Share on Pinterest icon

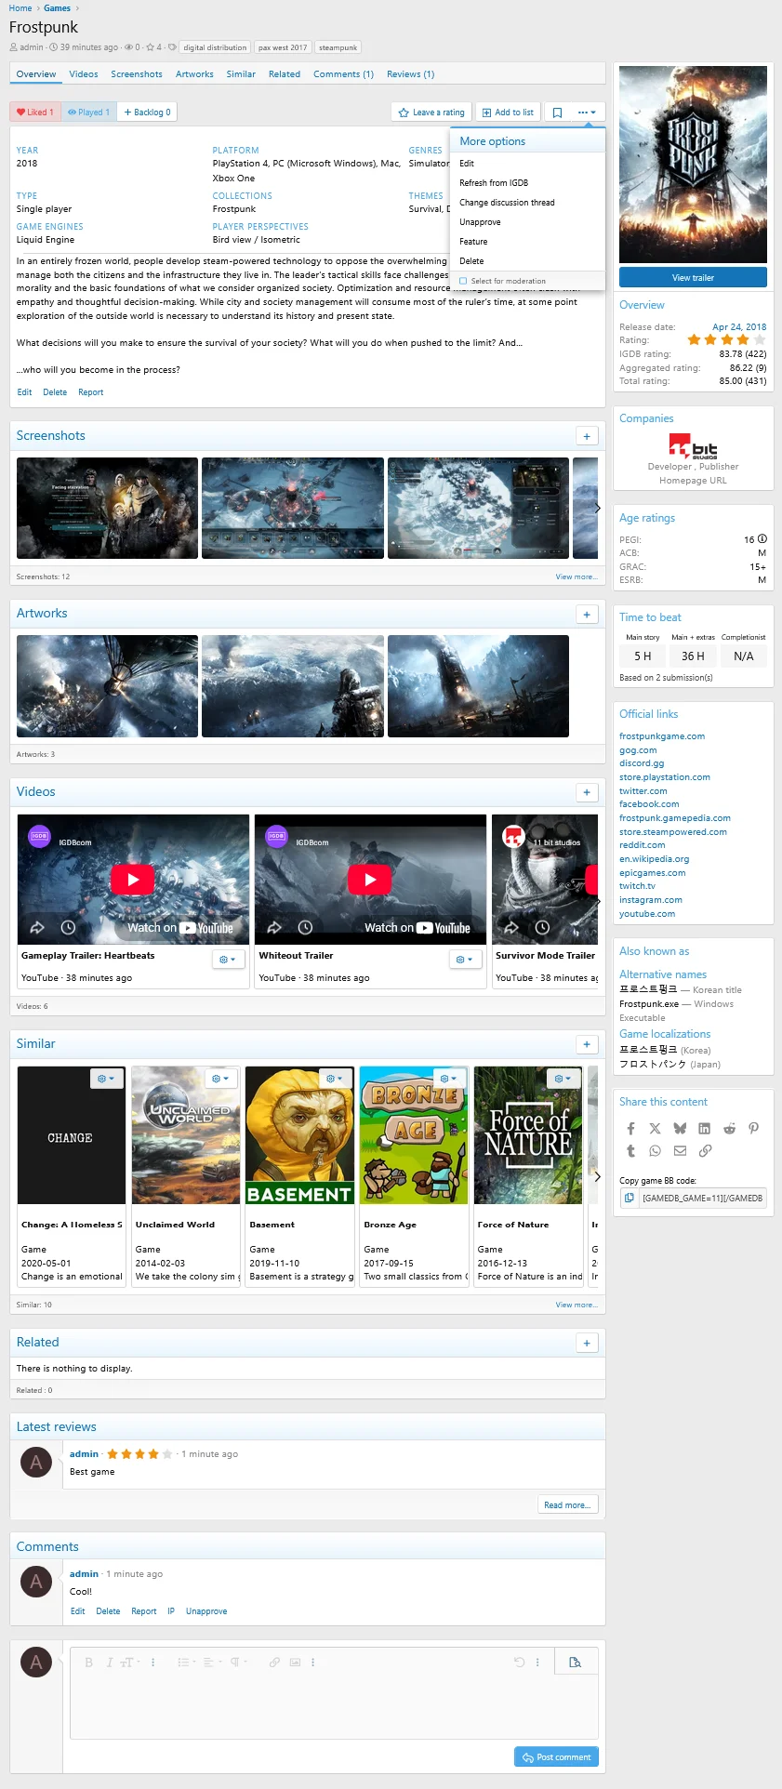click(753, 1128)
